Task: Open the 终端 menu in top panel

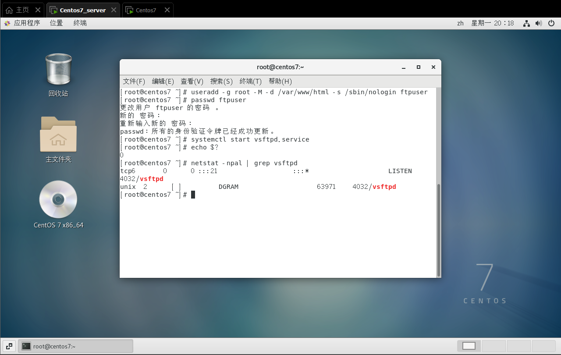Action: coord(80,23)
